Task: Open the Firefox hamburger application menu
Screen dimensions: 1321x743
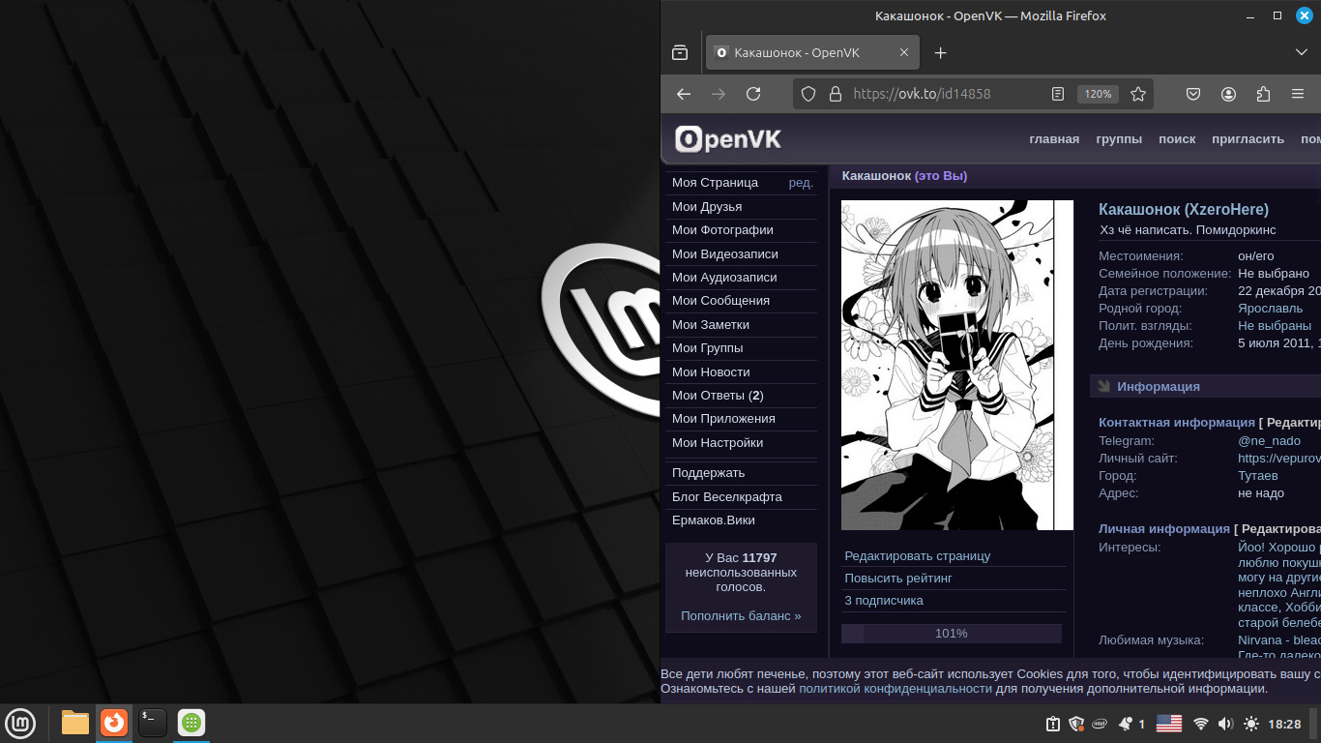Action: click(1298, 94)
